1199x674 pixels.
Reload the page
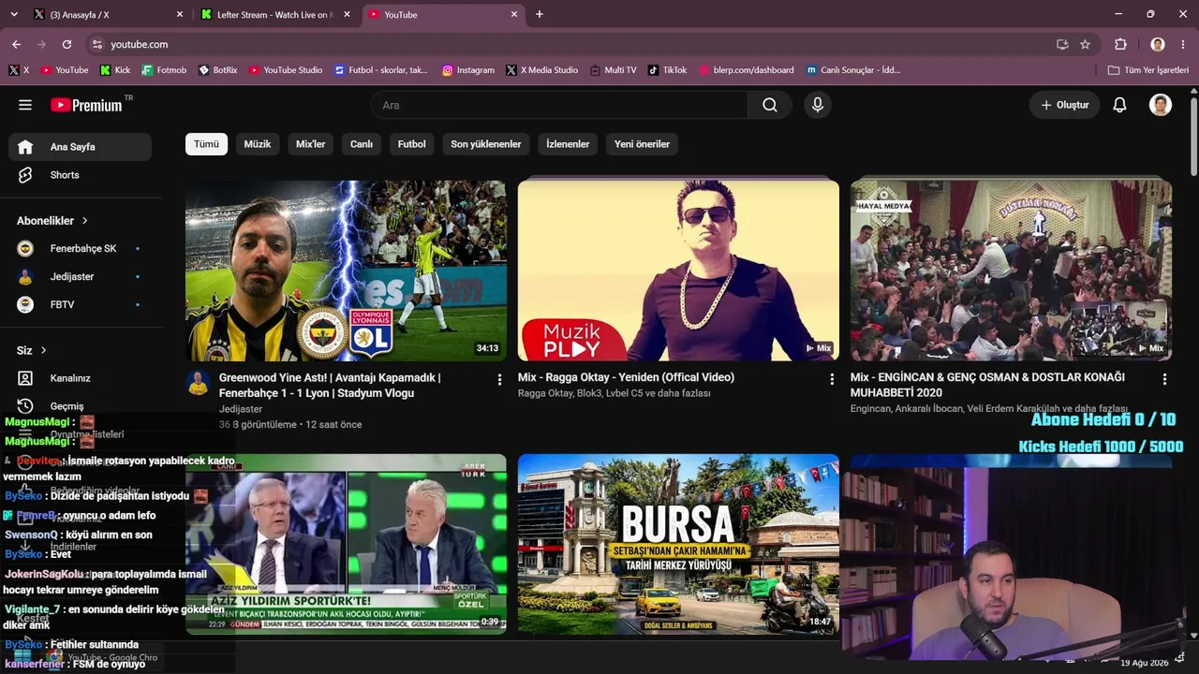tap(67, 44)
